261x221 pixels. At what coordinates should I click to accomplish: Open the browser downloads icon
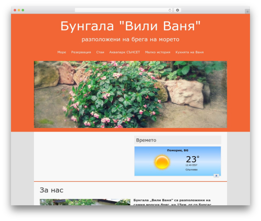pos(177,10)
